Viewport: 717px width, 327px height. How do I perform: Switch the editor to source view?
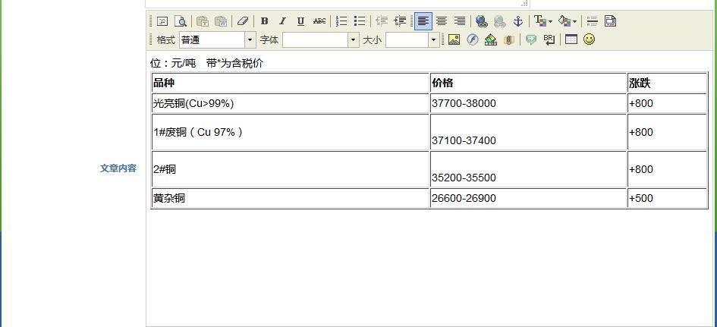[x=162, y=21]
